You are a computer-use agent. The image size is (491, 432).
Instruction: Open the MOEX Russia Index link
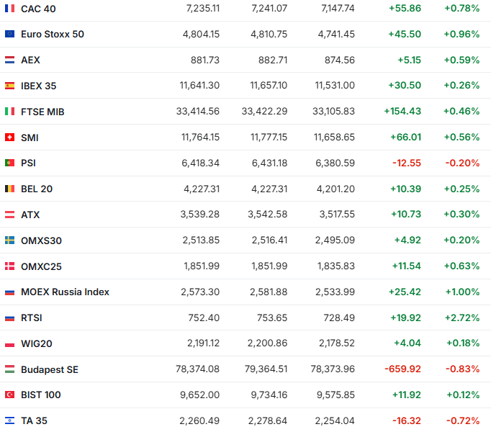[65, 292]
